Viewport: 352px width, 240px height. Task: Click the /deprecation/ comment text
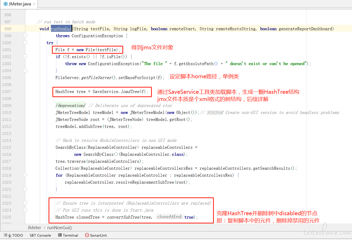tap(71, 105)
